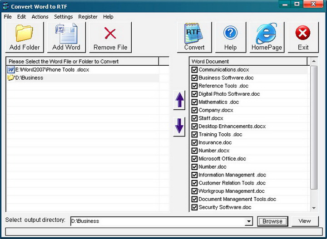Uncheck the Number.doc entry

[194, 167]
